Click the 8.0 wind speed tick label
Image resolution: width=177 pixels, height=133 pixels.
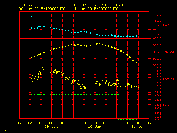point(159,68)
